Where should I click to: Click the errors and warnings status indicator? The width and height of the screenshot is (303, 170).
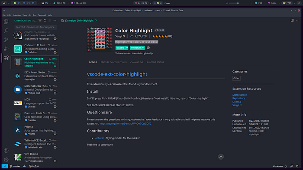point(34,166)
